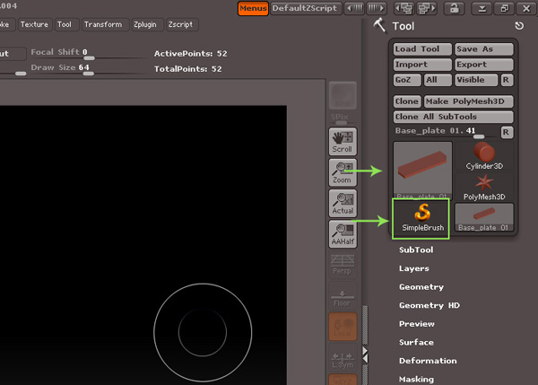Expand the Geometry HD section

429,305
